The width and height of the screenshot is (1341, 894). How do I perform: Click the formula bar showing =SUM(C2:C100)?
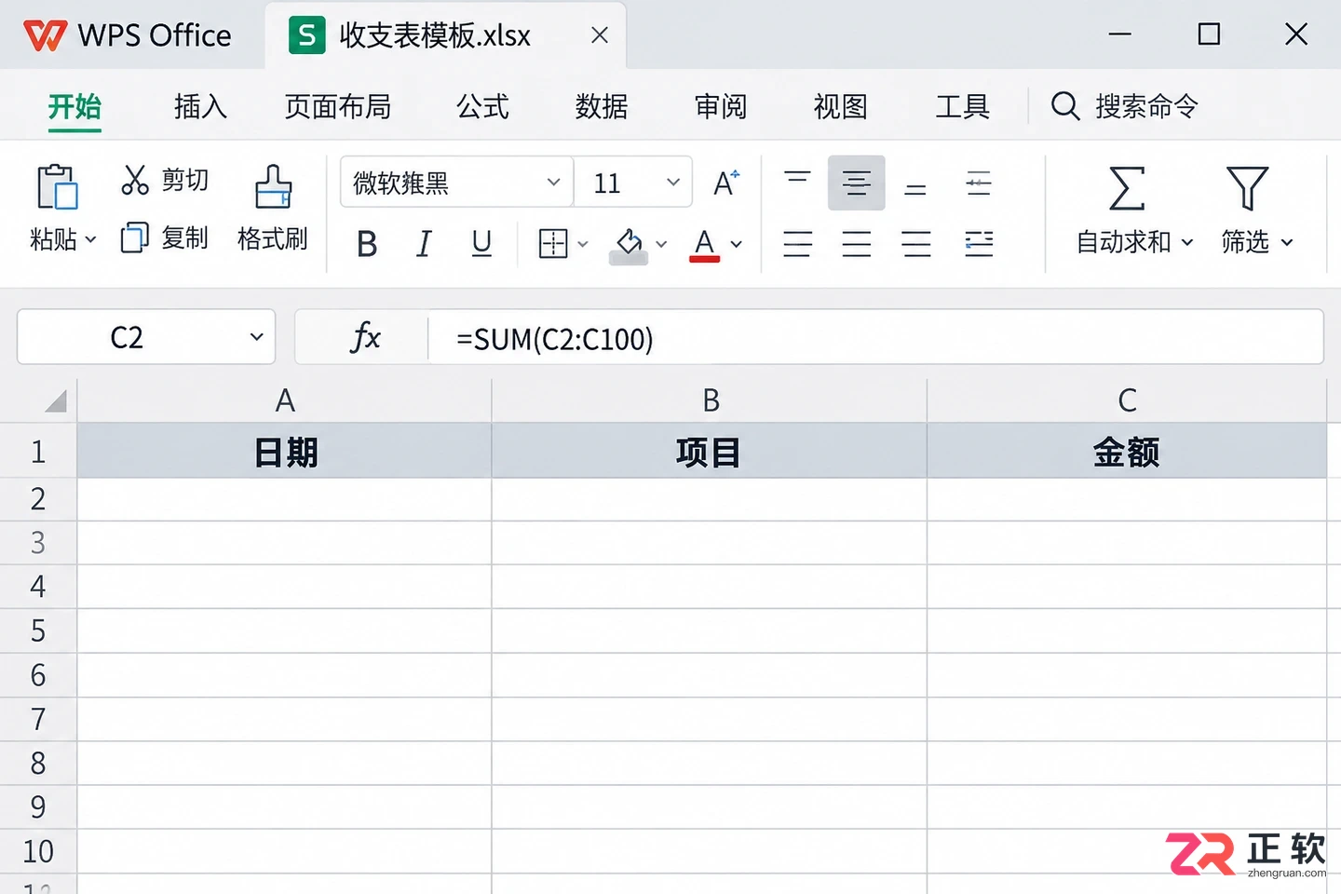(875, 337)
